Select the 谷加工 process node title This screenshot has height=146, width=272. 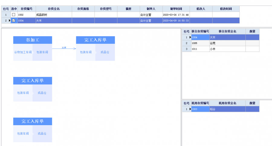33,40
